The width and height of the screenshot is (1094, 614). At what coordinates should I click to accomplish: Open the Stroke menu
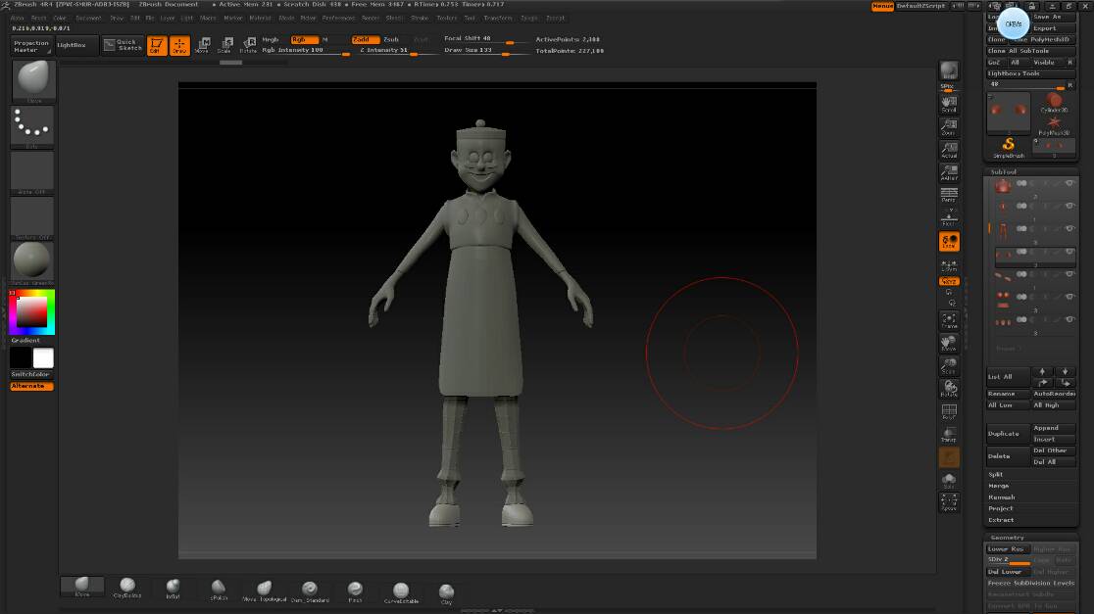pos(420,18)
